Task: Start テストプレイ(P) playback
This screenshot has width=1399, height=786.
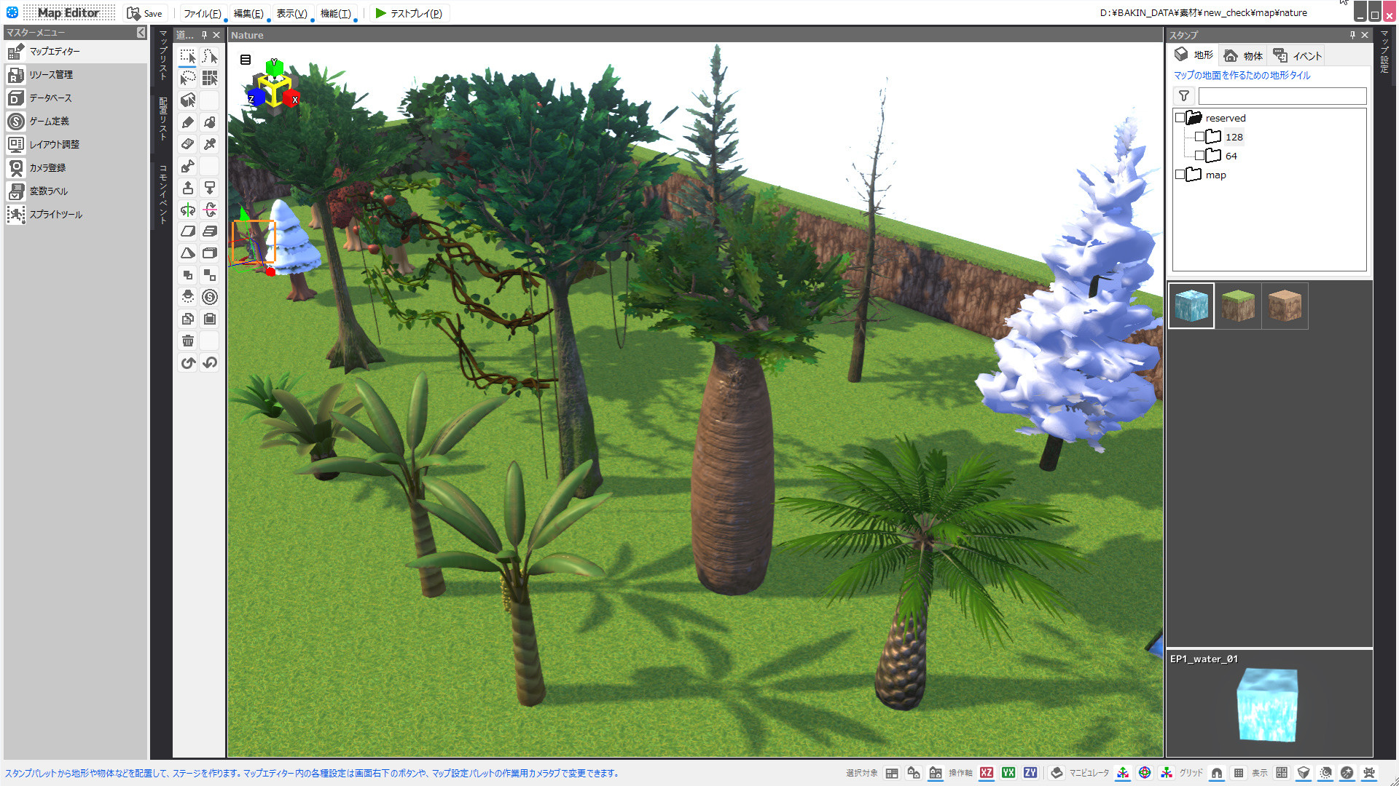Action: [409, 12]
